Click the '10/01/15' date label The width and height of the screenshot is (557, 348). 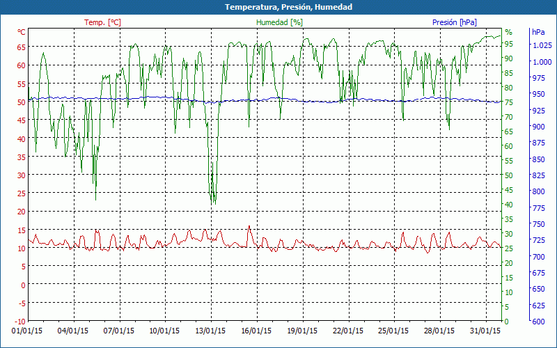click(164, 331)
